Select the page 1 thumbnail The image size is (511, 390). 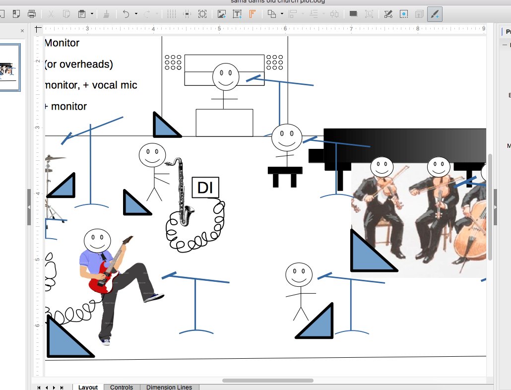[10, 67]
